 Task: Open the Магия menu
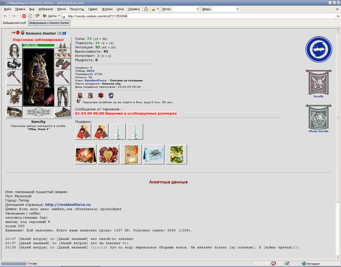[61, 9]
